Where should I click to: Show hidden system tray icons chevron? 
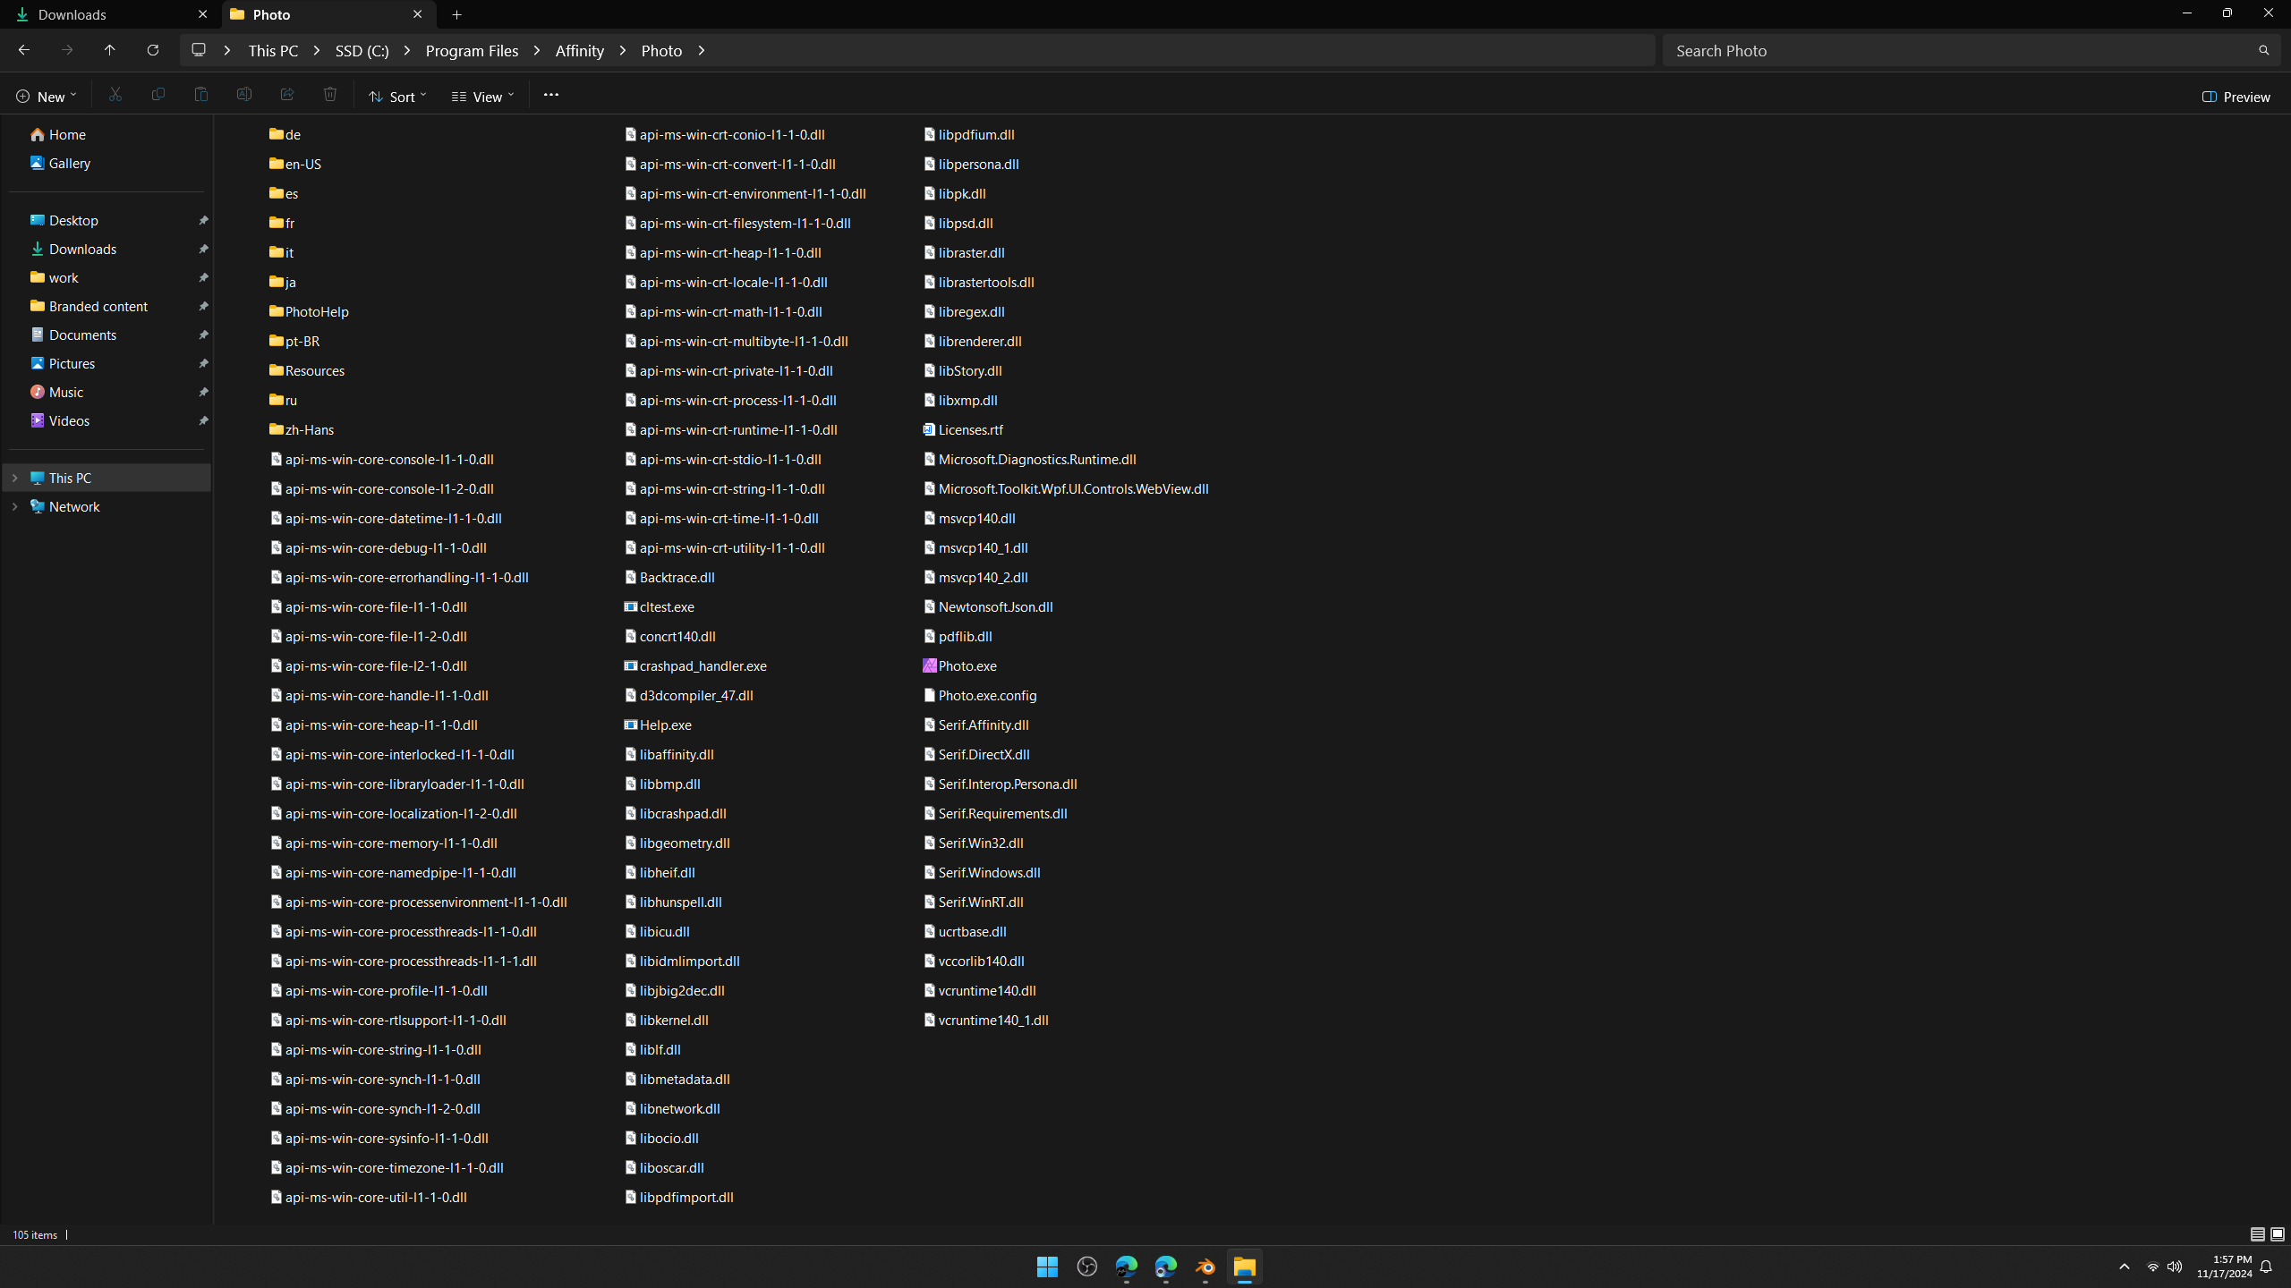(2125, 1267)
